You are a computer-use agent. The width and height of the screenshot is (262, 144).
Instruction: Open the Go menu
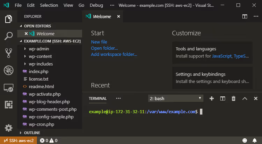(81, 5)
